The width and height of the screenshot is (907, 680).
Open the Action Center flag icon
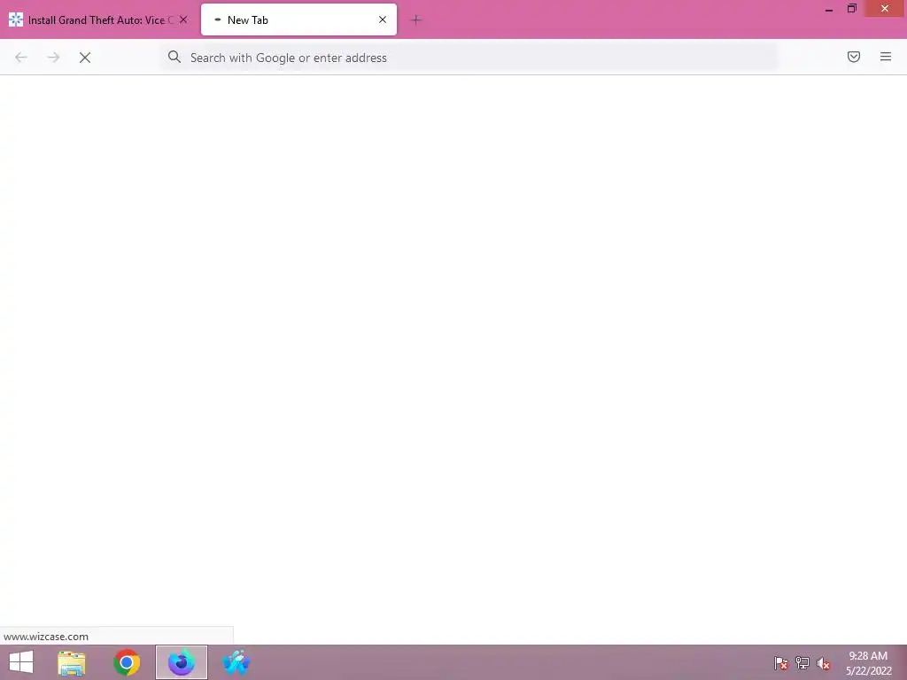781,663
